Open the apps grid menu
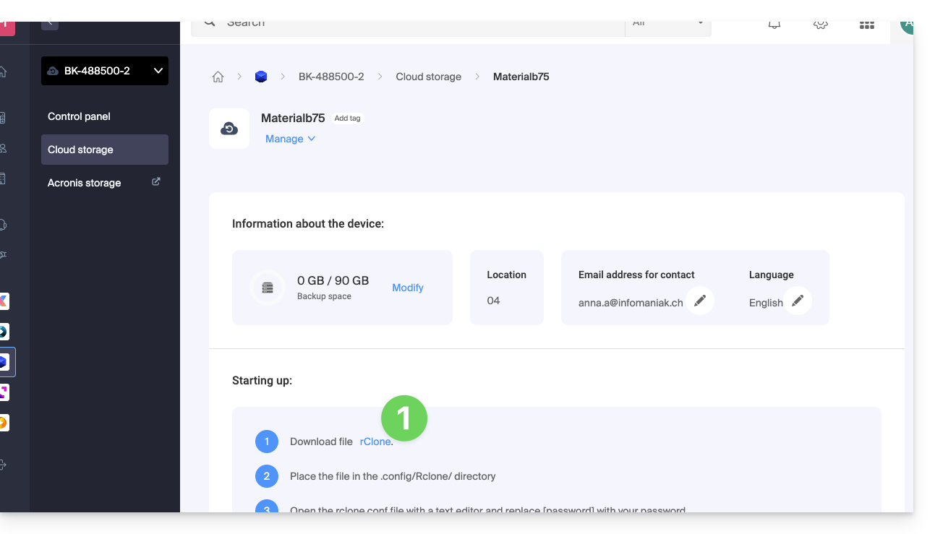 pos(866,24)
